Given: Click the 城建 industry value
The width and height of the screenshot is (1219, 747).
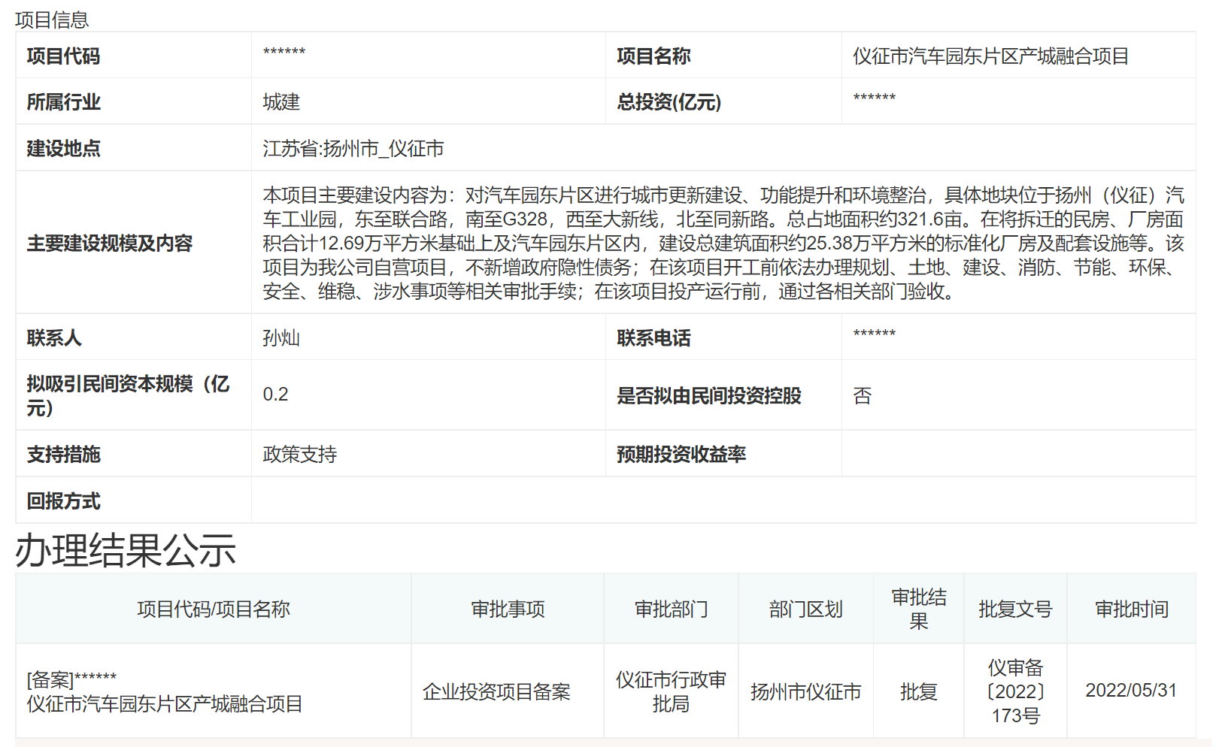Looking at the screenshot, I should point(281,102).
